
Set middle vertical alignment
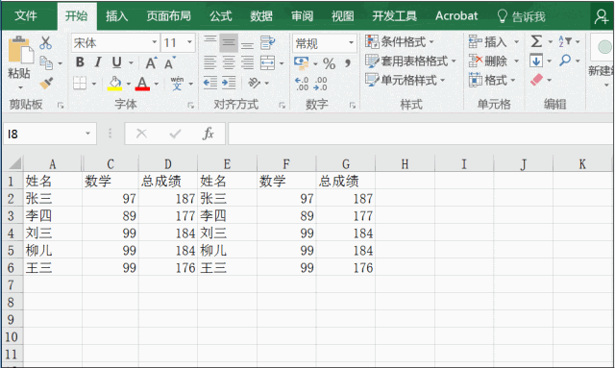pyautogui.click(x=229, y=43)
